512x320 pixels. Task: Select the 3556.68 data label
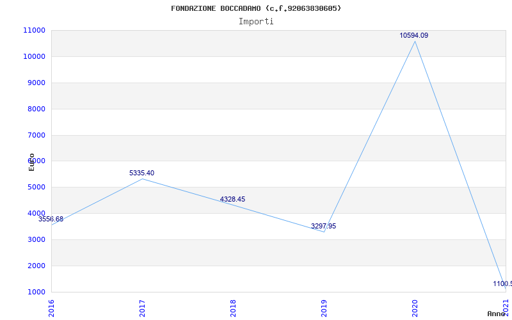pos(51,219)
